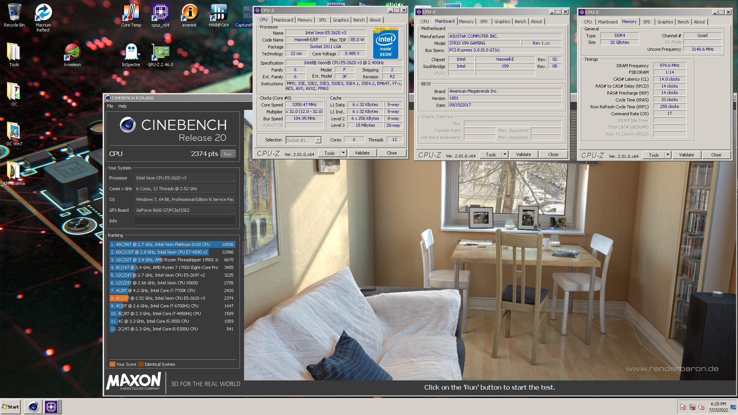Click the STRIX X99 GAMING model field

point(484,43)
